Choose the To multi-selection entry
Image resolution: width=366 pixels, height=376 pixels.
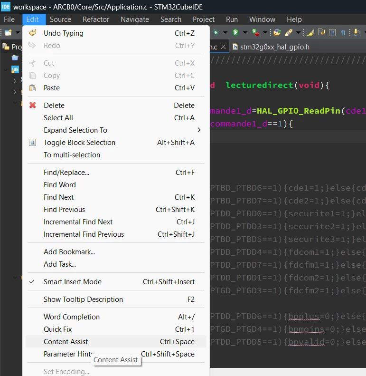[x=116, y=155]
